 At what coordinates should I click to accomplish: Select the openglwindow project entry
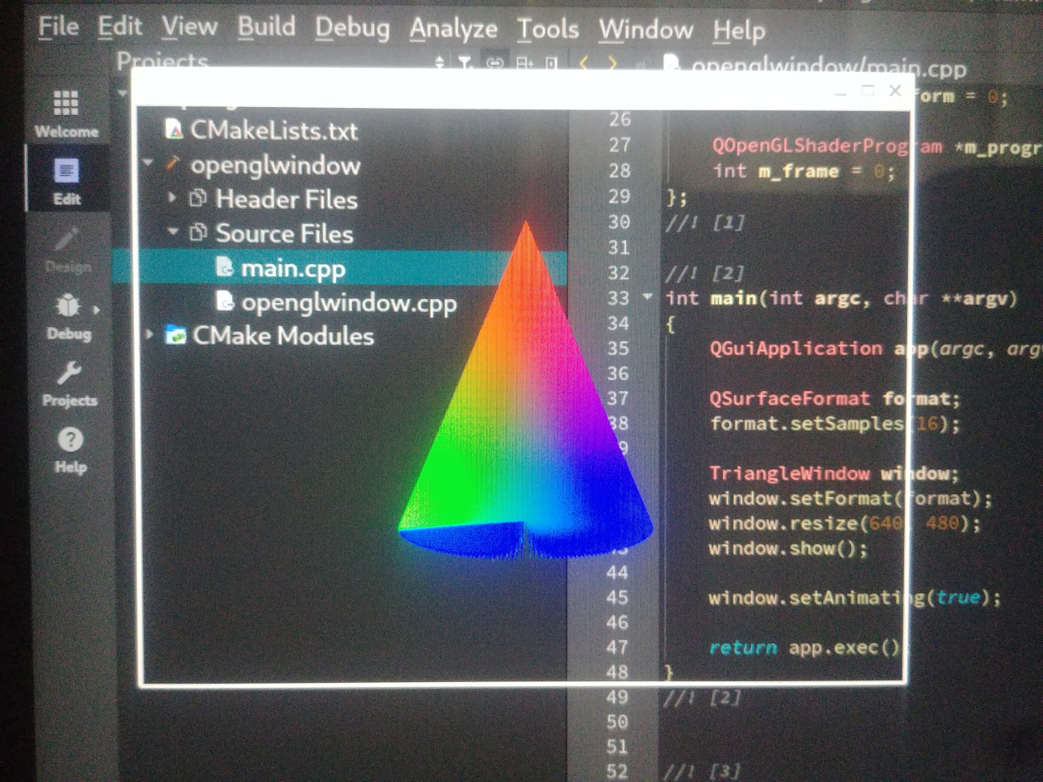coord(275,166)
